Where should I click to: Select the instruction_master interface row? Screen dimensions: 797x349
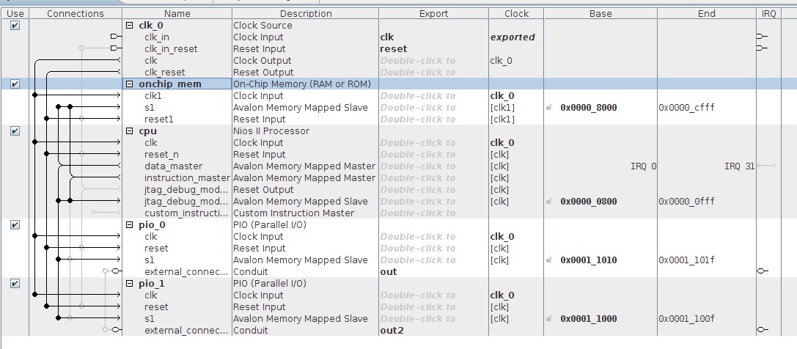click(187, 178)
